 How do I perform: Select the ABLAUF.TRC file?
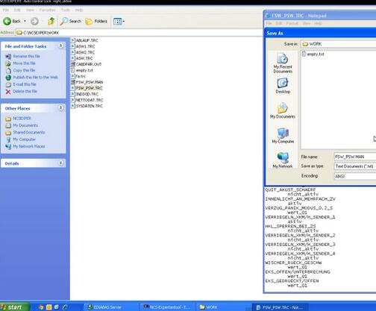point(84,40)
